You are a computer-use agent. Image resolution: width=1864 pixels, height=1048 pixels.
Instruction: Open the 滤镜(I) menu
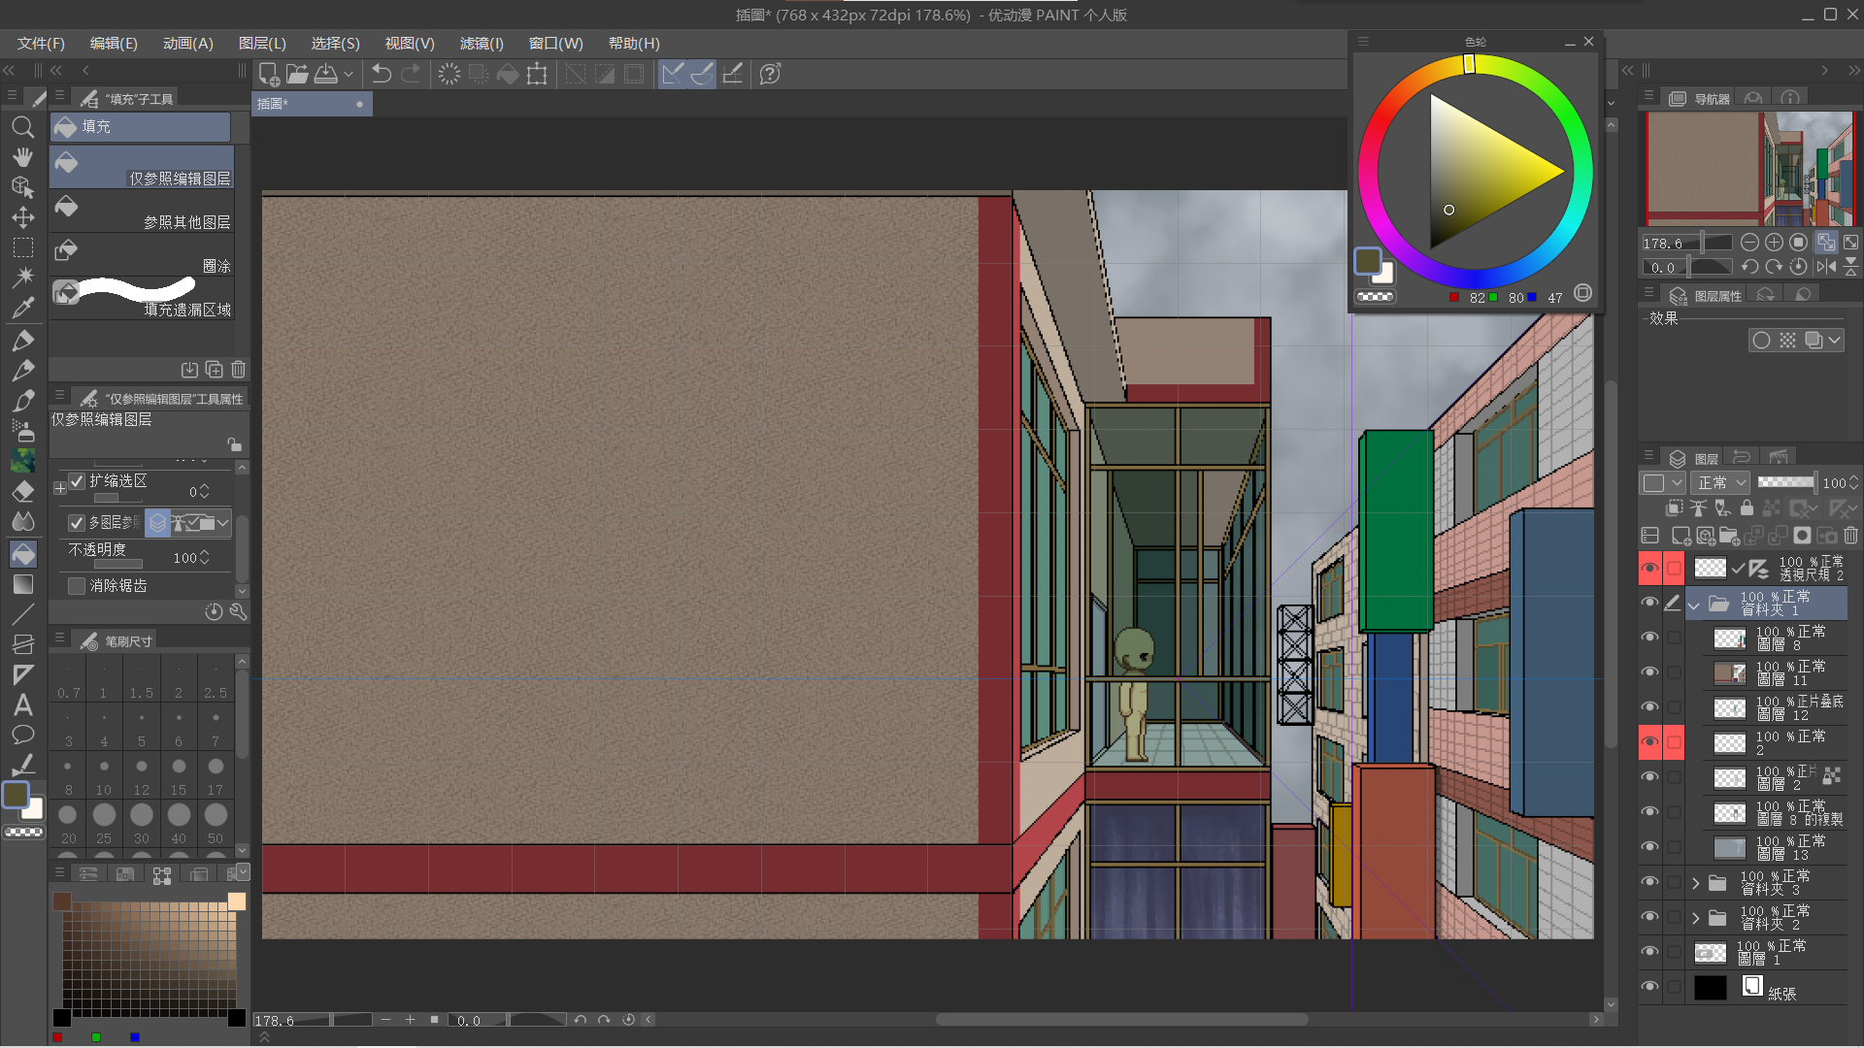point(482,44)
